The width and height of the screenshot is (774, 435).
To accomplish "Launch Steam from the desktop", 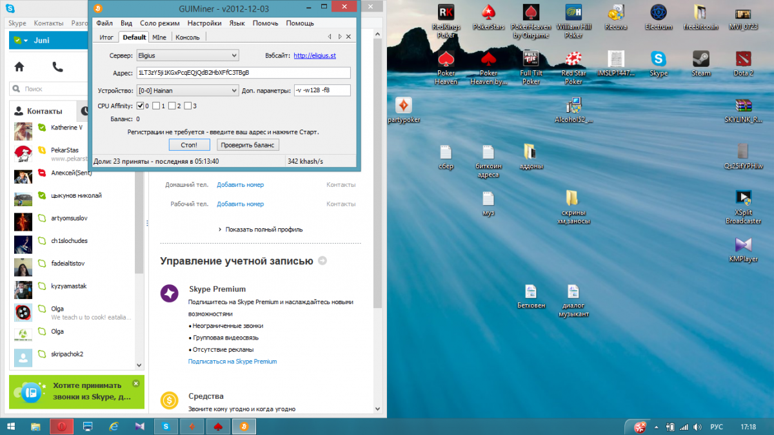I will 700,64.
